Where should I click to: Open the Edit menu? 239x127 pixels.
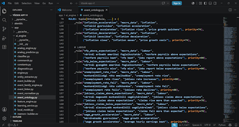pos(17,3)
